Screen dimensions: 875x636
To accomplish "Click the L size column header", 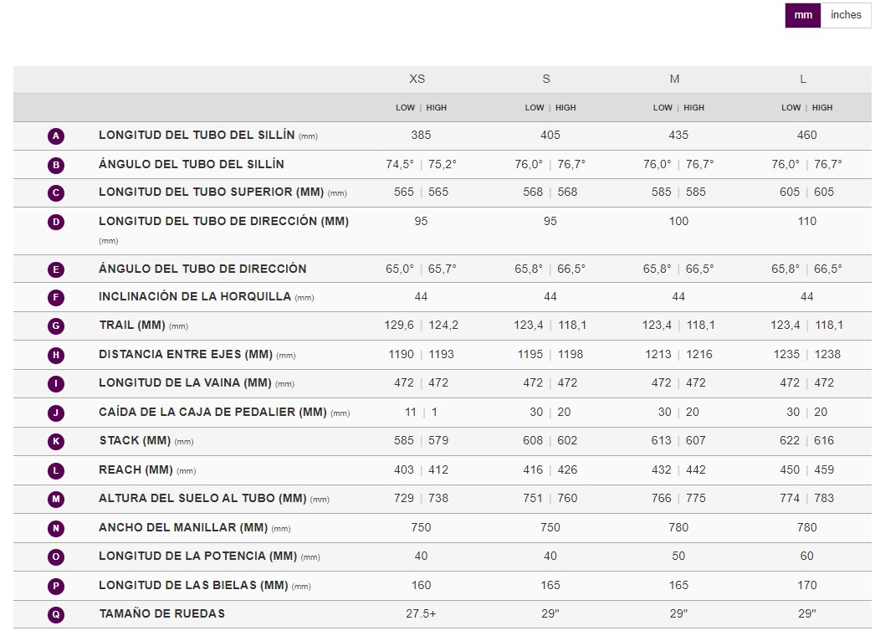I will coord(803,79).
